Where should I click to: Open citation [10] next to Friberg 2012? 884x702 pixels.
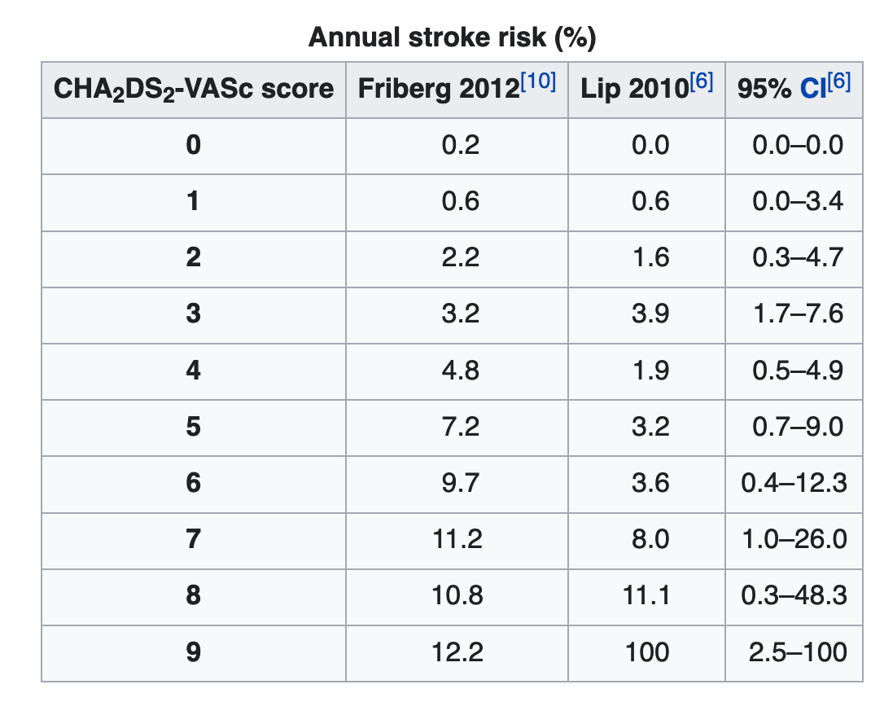tap(538, 81)
